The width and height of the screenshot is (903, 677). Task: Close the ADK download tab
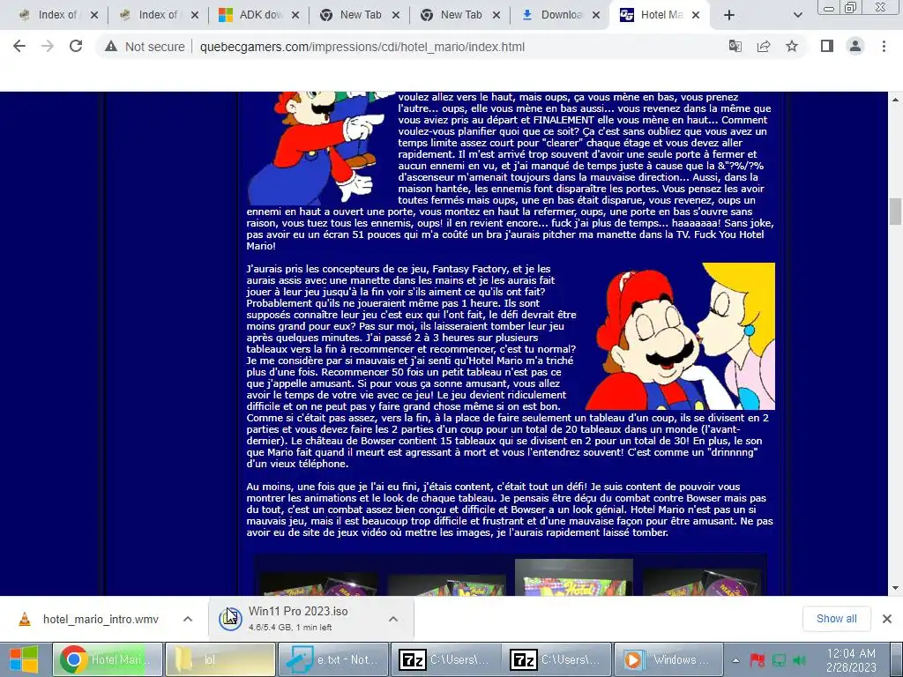click(x=295, y=15)
